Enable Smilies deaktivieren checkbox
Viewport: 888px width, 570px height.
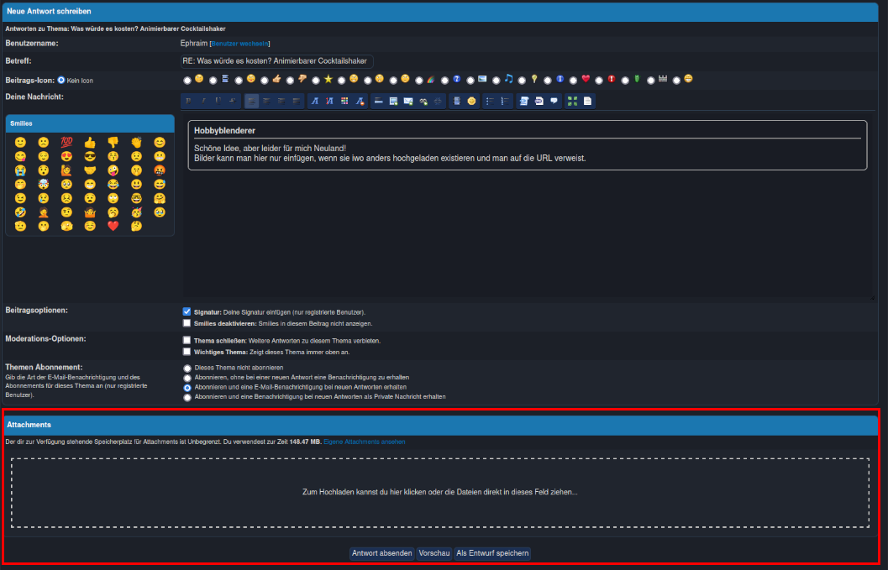[187, 323]
